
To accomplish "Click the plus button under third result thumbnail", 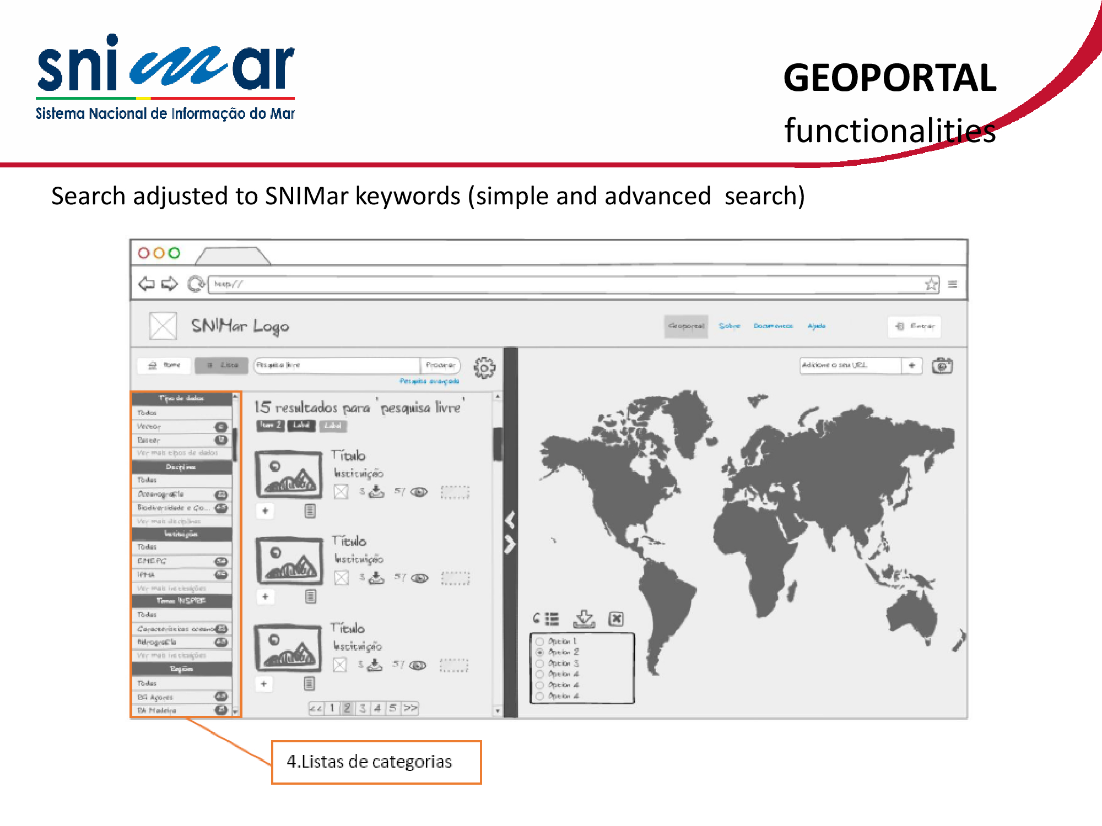I will tap(264, 684).
